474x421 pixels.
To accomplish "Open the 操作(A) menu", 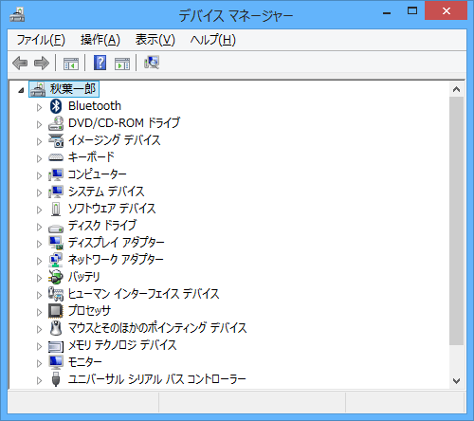I will [100, 40].
